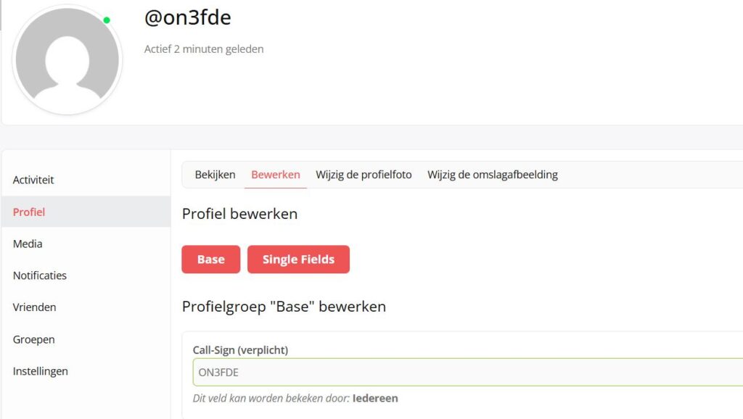Open the Wijzig de profielfoto tab
Image resolution: width=743 pixels, height=419 pixels.
[364, 175]
